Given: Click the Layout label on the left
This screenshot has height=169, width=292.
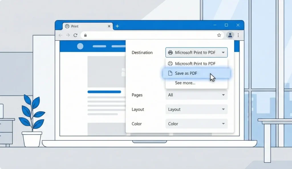Looking at the screenshot, I should pos(138,109).
